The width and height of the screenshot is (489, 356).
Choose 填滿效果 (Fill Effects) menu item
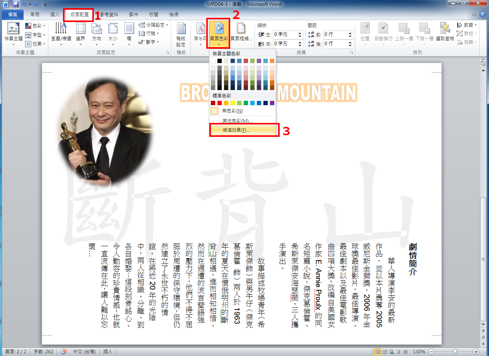pos(236,130)
